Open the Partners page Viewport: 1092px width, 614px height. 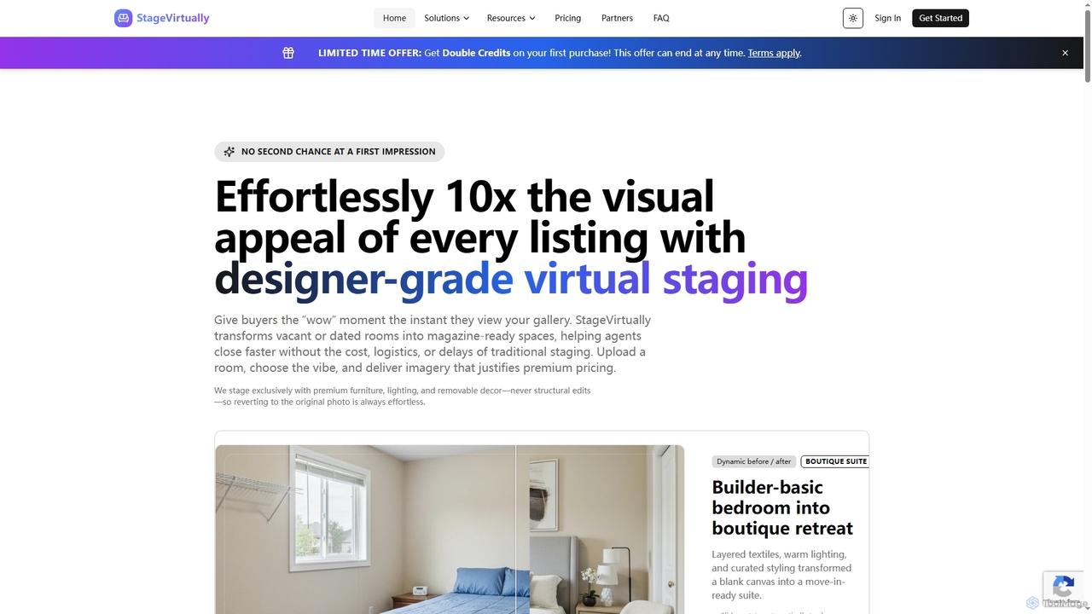(617, 18)
